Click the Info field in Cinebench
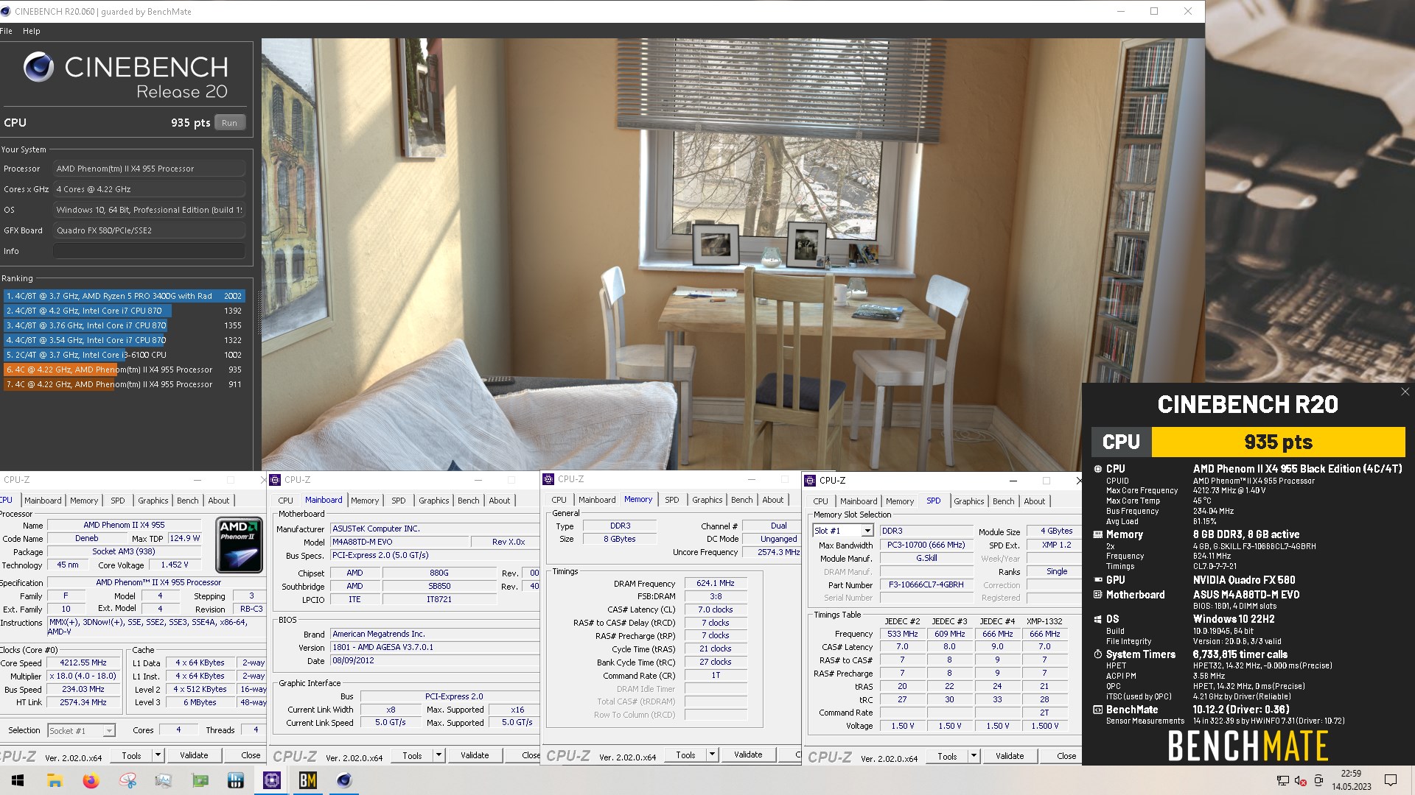Viewport: 1415px width, 795px height. (x=149, y=251)
